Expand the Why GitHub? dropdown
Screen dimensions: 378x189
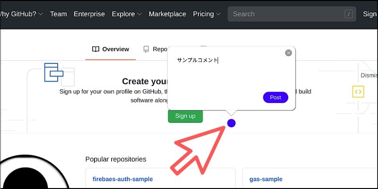pyautogui.click(x=21, y=14)
